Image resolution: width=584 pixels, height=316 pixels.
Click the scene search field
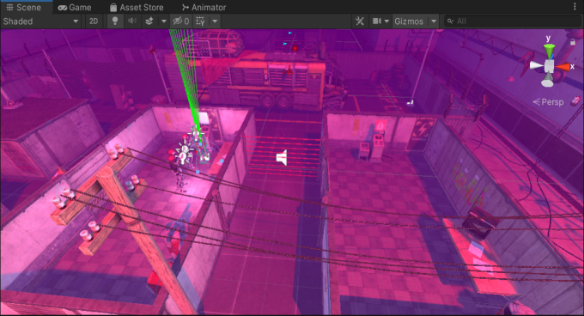click(x=513, y=21)
